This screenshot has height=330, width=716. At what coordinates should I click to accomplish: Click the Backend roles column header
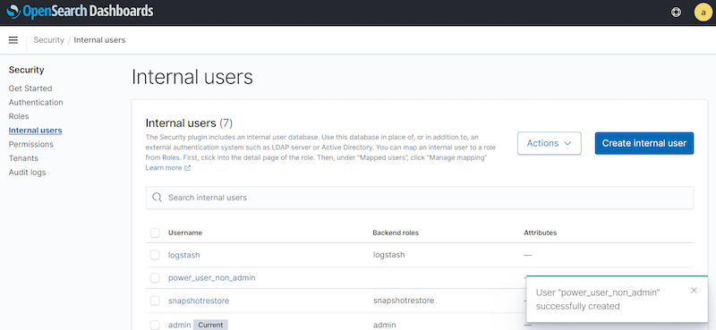coord(396,233)
